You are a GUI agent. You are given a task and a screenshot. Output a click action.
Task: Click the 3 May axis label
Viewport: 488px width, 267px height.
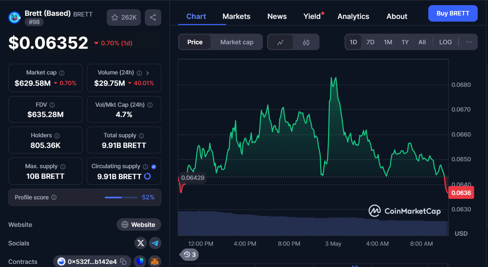coord(333,244)
